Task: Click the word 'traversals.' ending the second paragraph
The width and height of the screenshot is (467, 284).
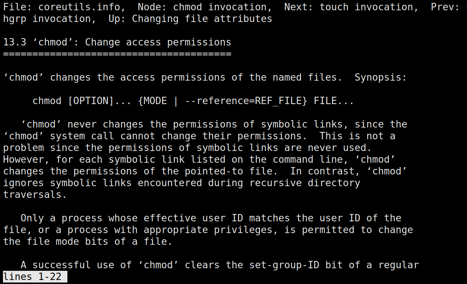Action: [x=35, y=195]
